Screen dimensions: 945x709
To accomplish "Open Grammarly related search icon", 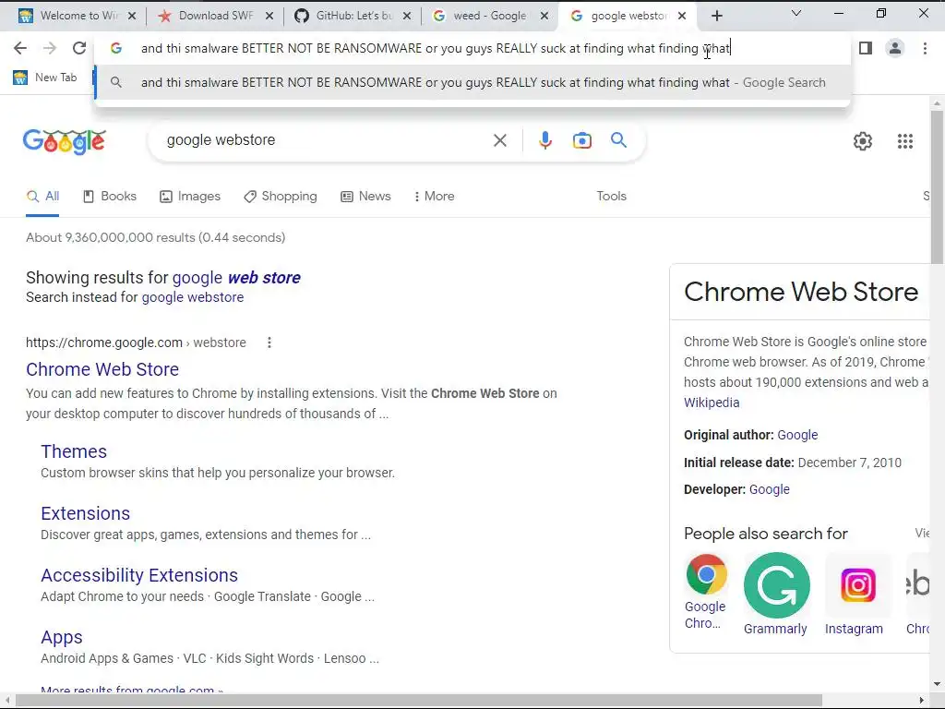I will (776, 585).
